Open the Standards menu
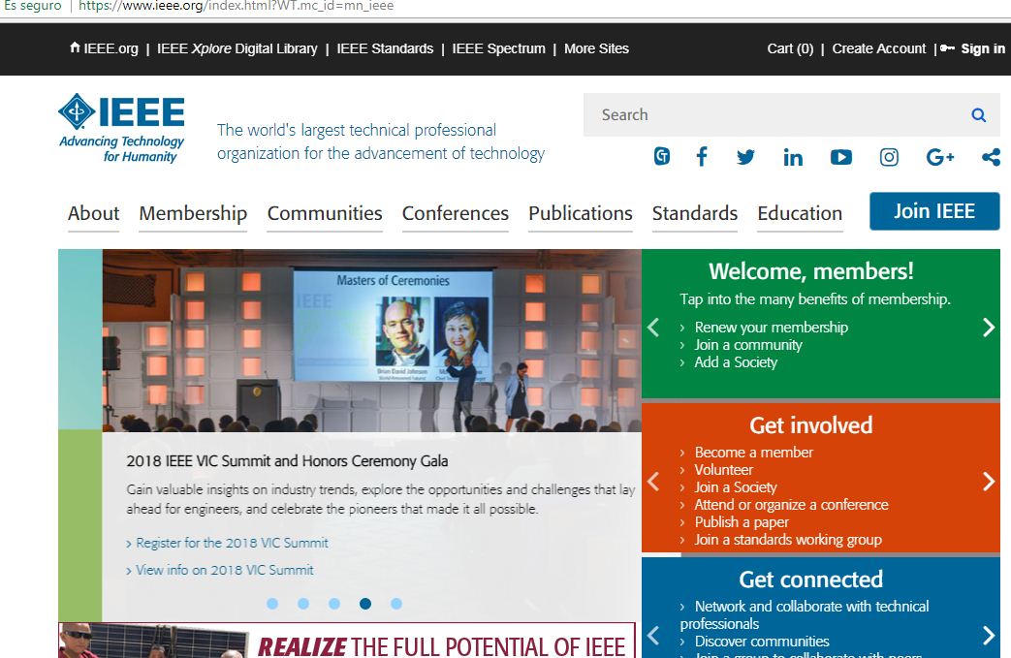The height and width of the screenshot is (658, 1011). click(694, 213)
